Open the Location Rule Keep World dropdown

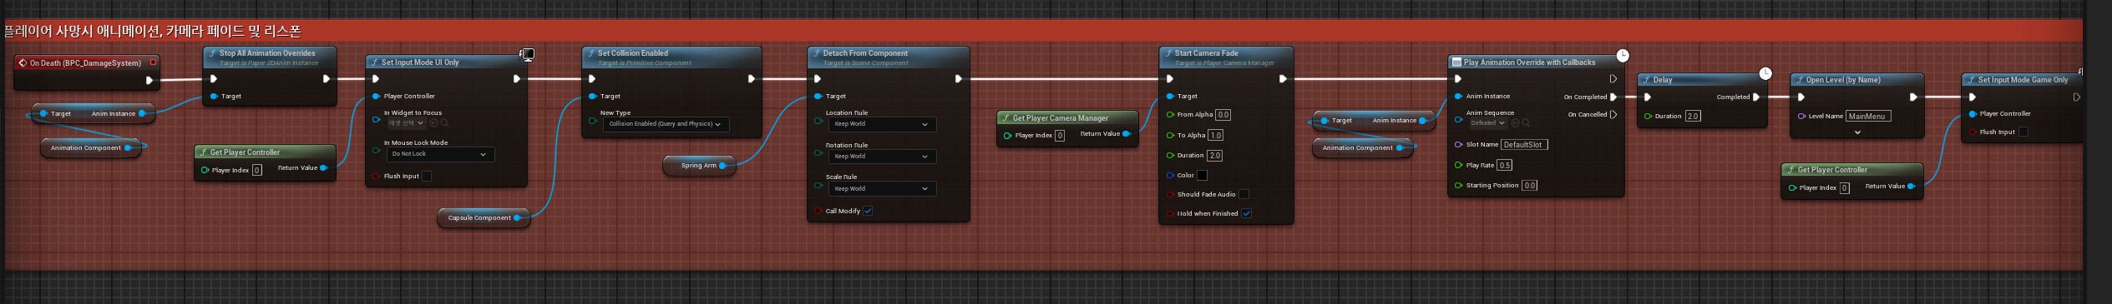point(882,124)
